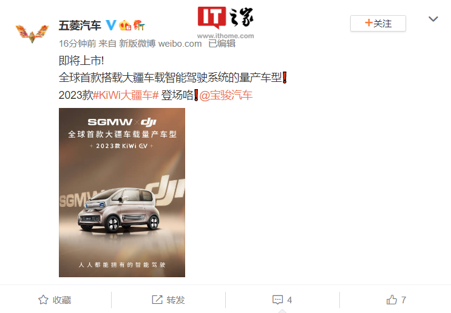Enlarge the KiWi EV poster image
This screenshot has height=313, width=451.
pos(122,192)
